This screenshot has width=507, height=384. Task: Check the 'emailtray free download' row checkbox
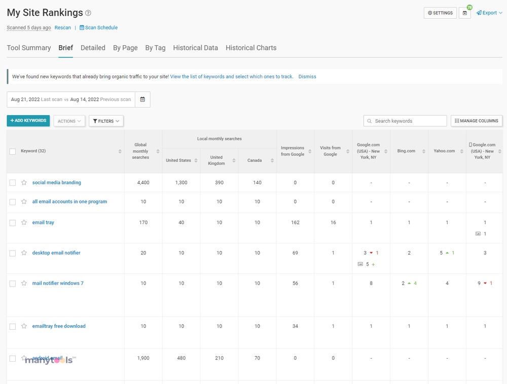point(13,326)
